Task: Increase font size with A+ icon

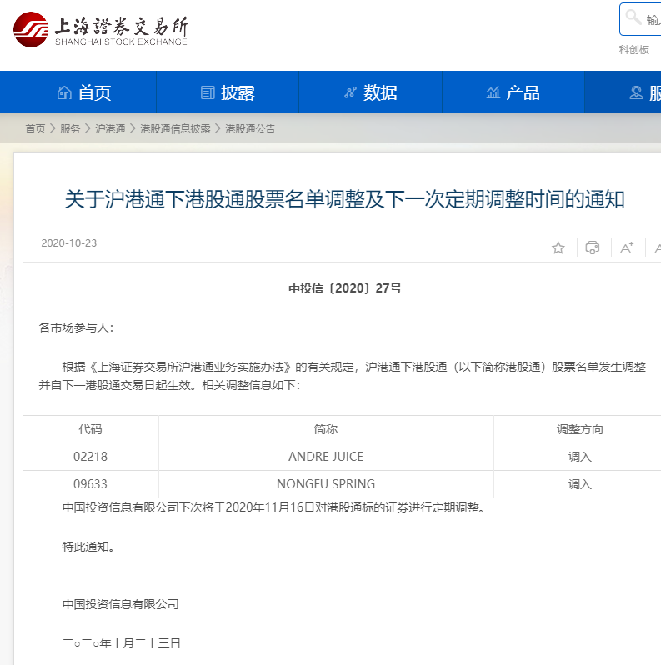Action: [x=627, y=247]
